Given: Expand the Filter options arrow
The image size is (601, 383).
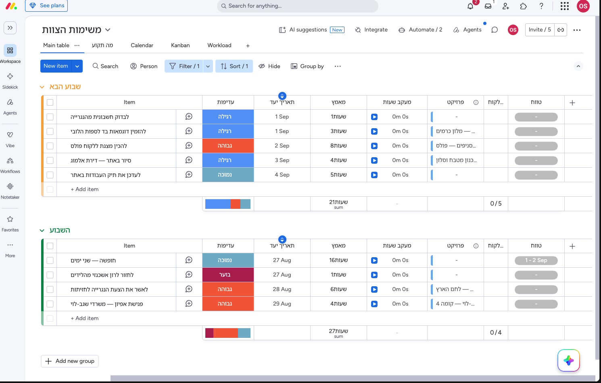Looking at the screenshot, I should pyautogui.click(x=208, y=66).
